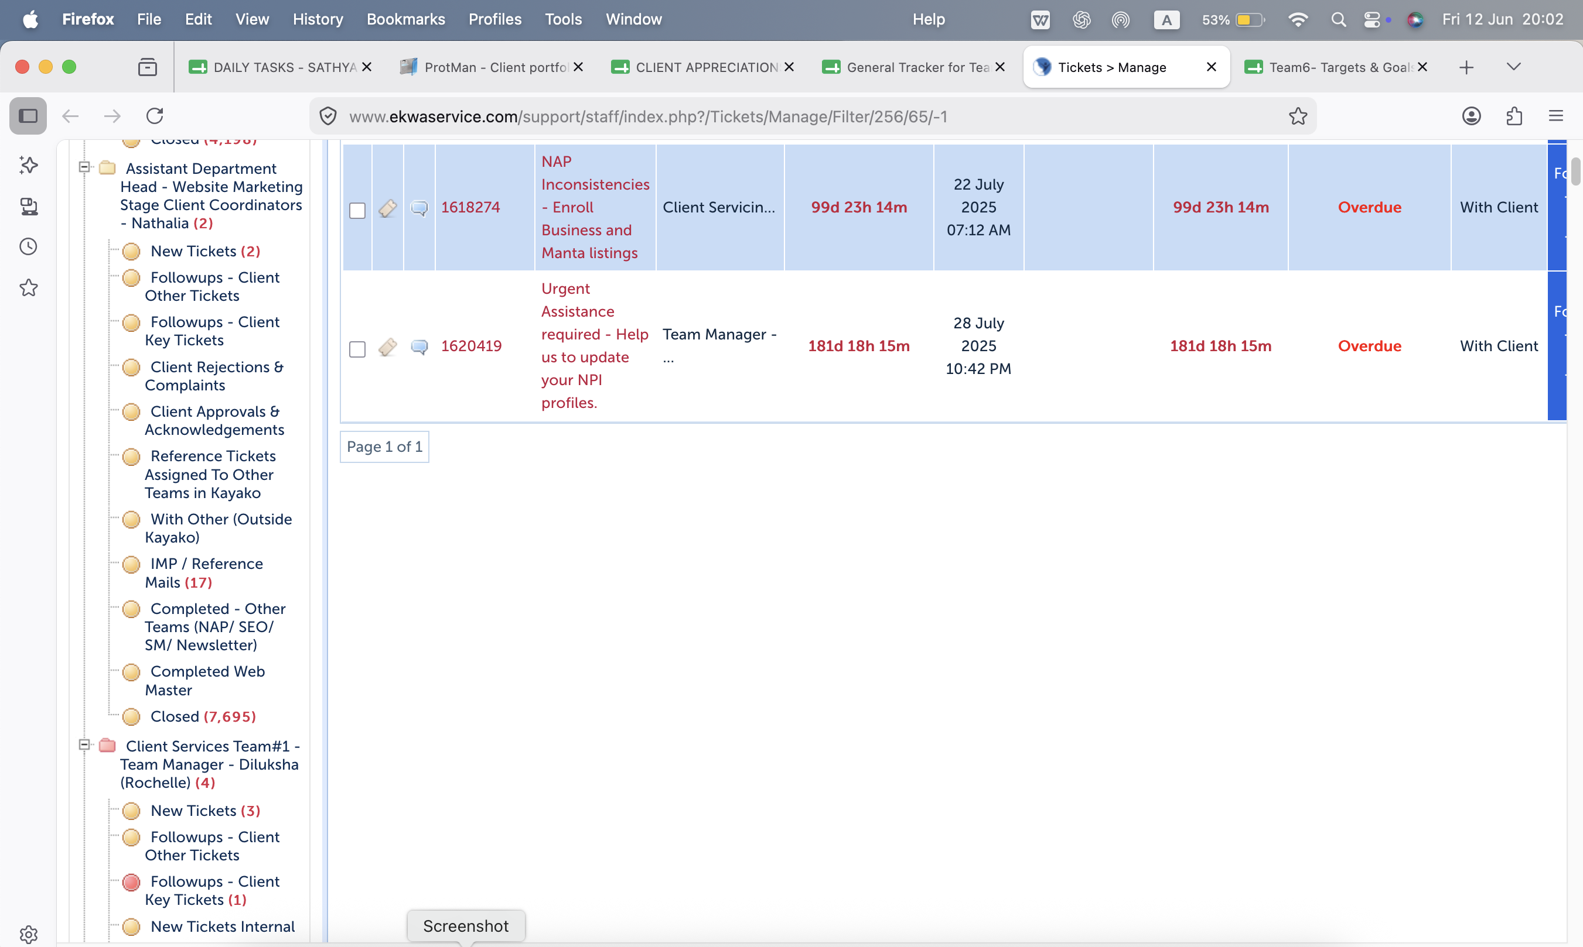1583x947 pixels.
Task: Click the Siri icon in menu bar
Action: [1415, 20]
